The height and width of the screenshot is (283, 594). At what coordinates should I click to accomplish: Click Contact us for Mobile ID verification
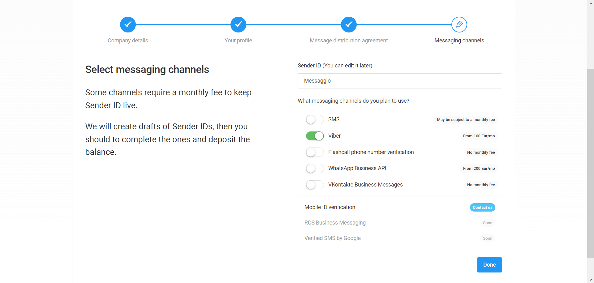click(483, 208)
